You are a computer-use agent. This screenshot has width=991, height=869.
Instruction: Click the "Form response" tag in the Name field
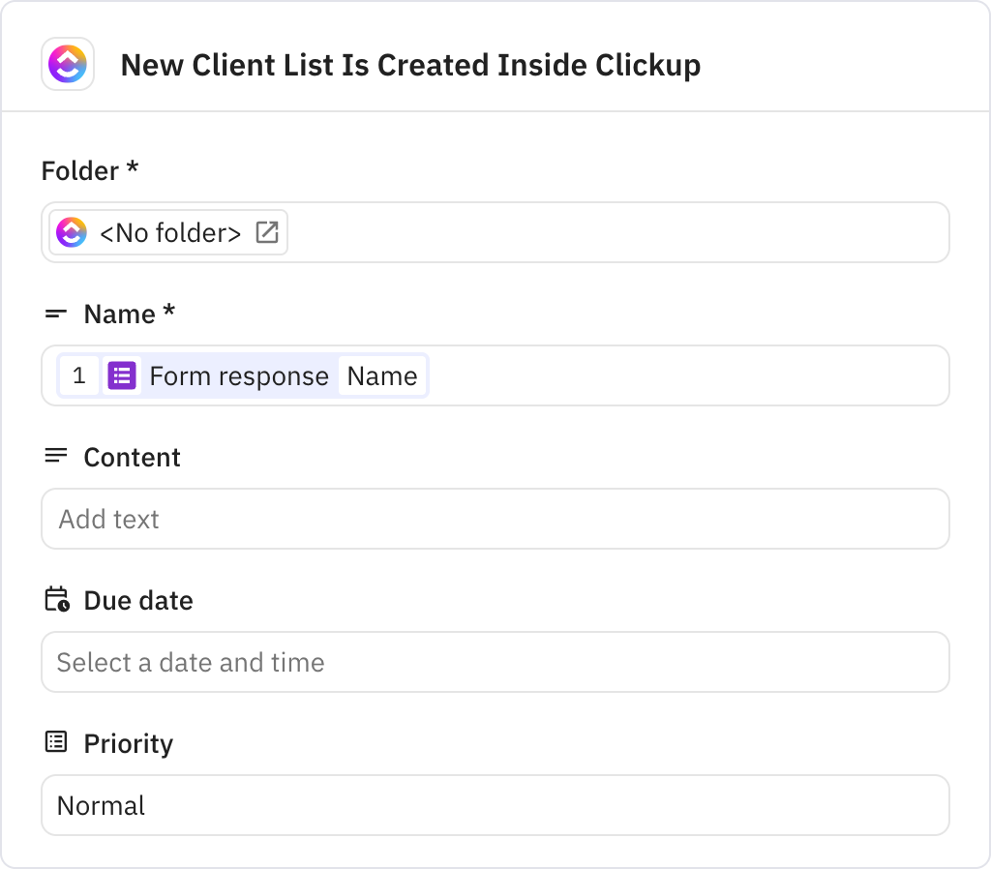(x=240, y=375)
